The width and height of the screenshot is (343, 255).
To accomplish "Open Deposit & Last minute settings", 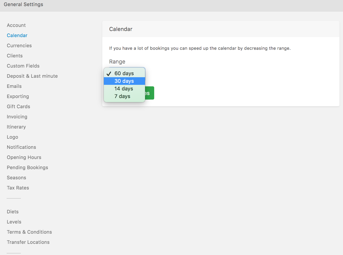I will (32, 76).
